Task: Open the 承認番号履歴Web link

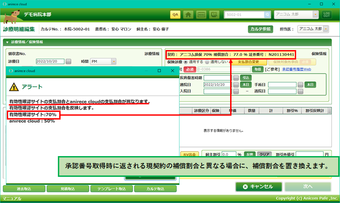Action: 297,69
